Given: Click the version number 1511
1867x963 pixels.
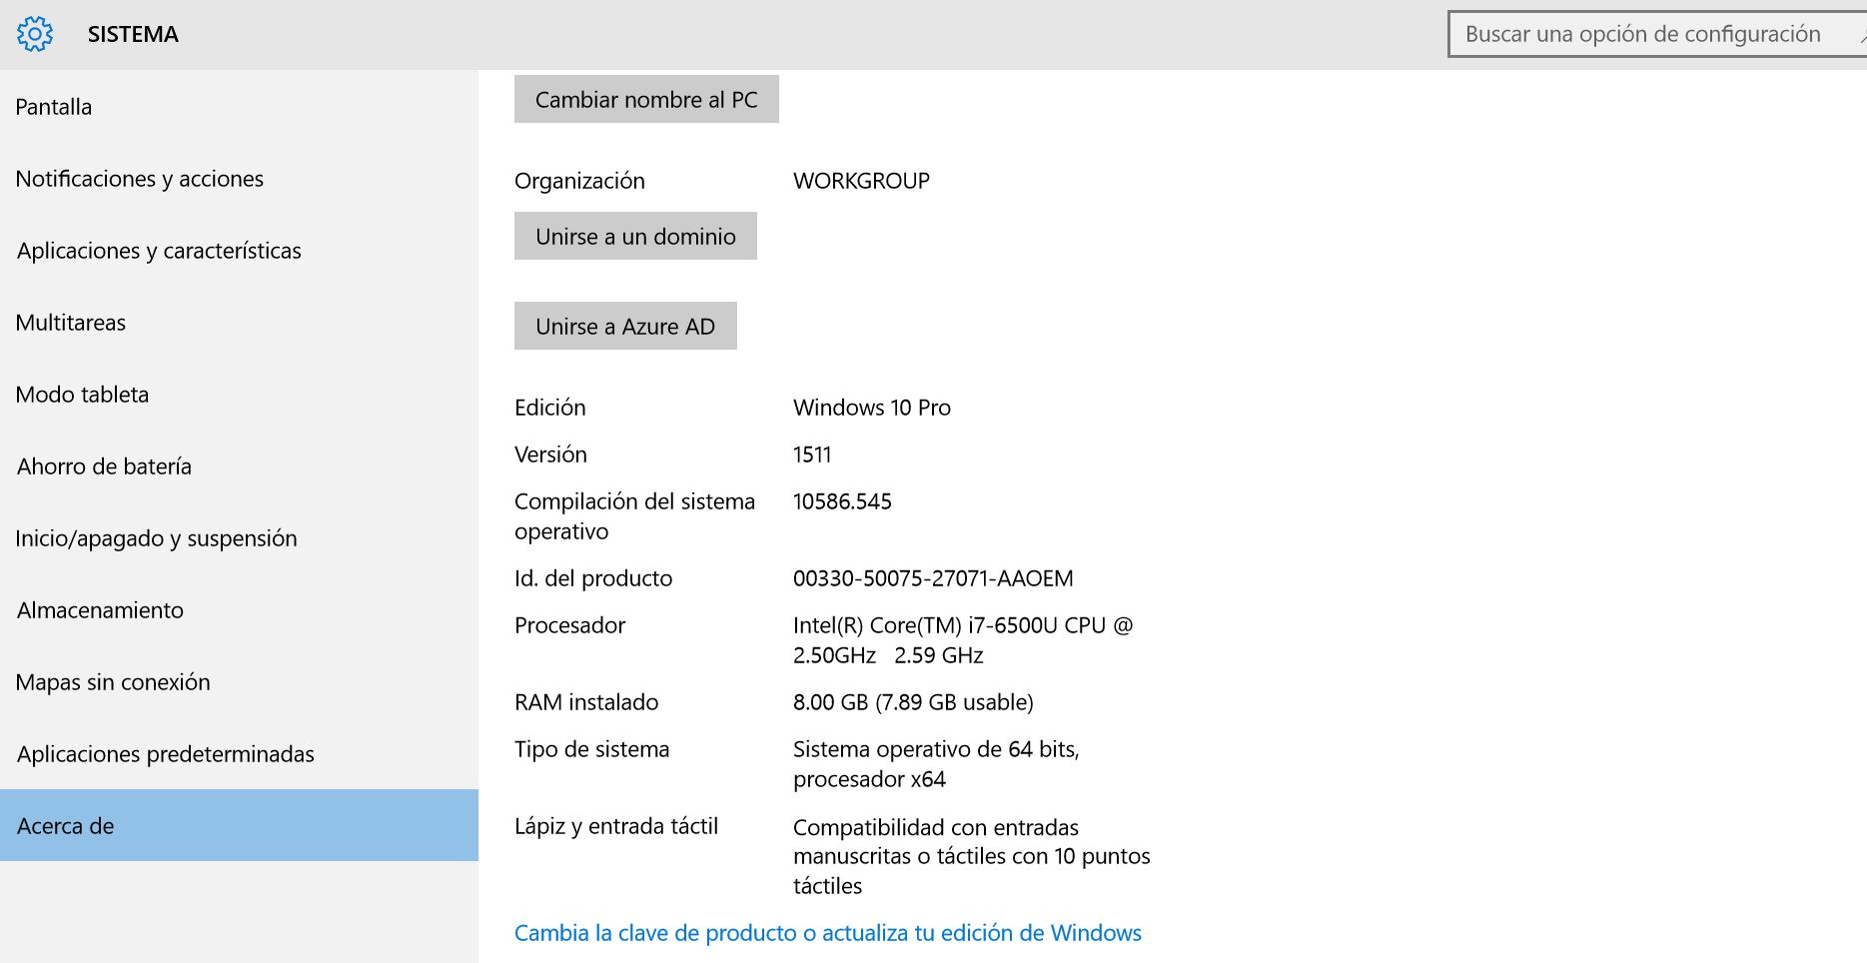Looking at the screenshot, I should pos(812,455).
